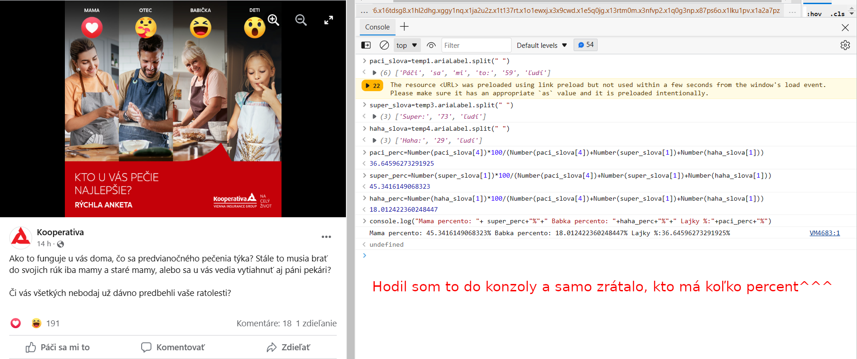Image resolution: width=857 pixels, height=359 pixels.
Task: Click the undefined return value line
Action: point(386,244)
